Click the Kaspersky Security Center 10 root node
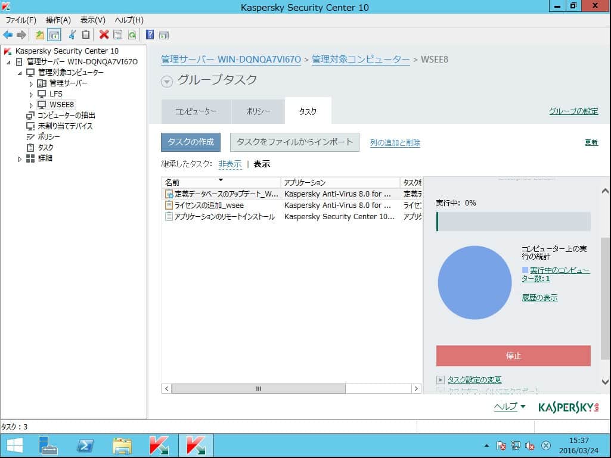 (x=67, y=51)
